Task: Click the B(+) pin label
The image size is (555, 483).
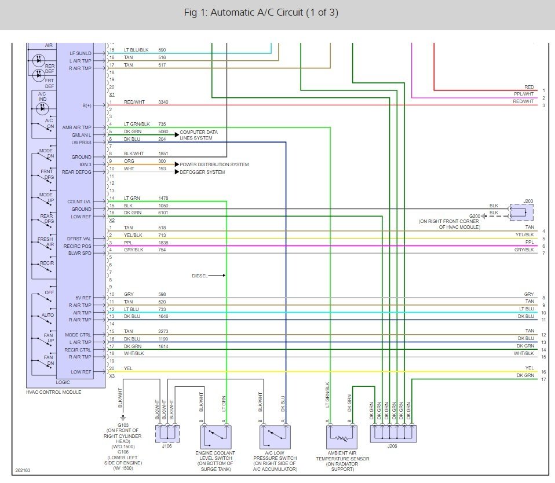Action: 87,105
